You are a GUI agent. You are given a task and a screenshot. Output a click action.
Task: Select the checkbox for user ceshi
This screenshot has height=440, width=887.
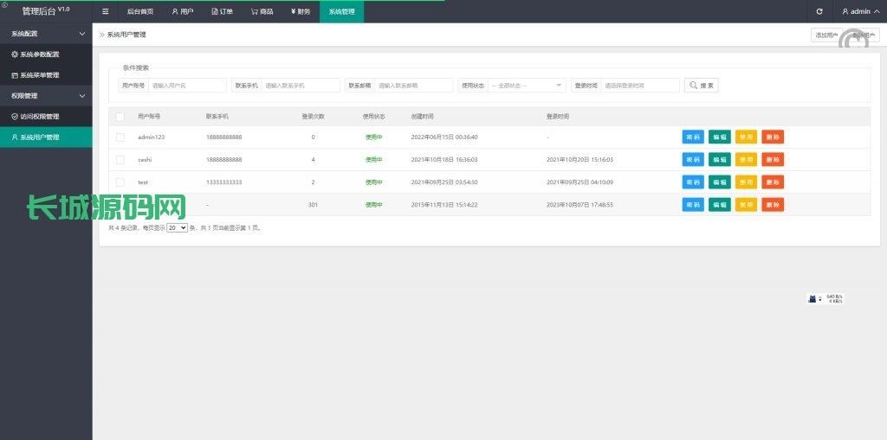(120, 160)
